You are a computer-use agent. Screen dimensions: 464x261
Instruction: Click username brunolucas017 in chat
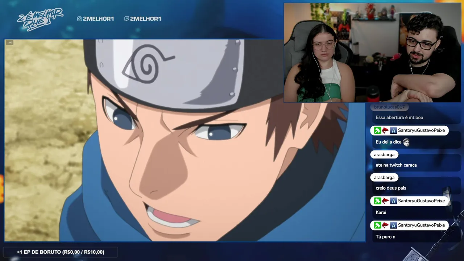389,107
